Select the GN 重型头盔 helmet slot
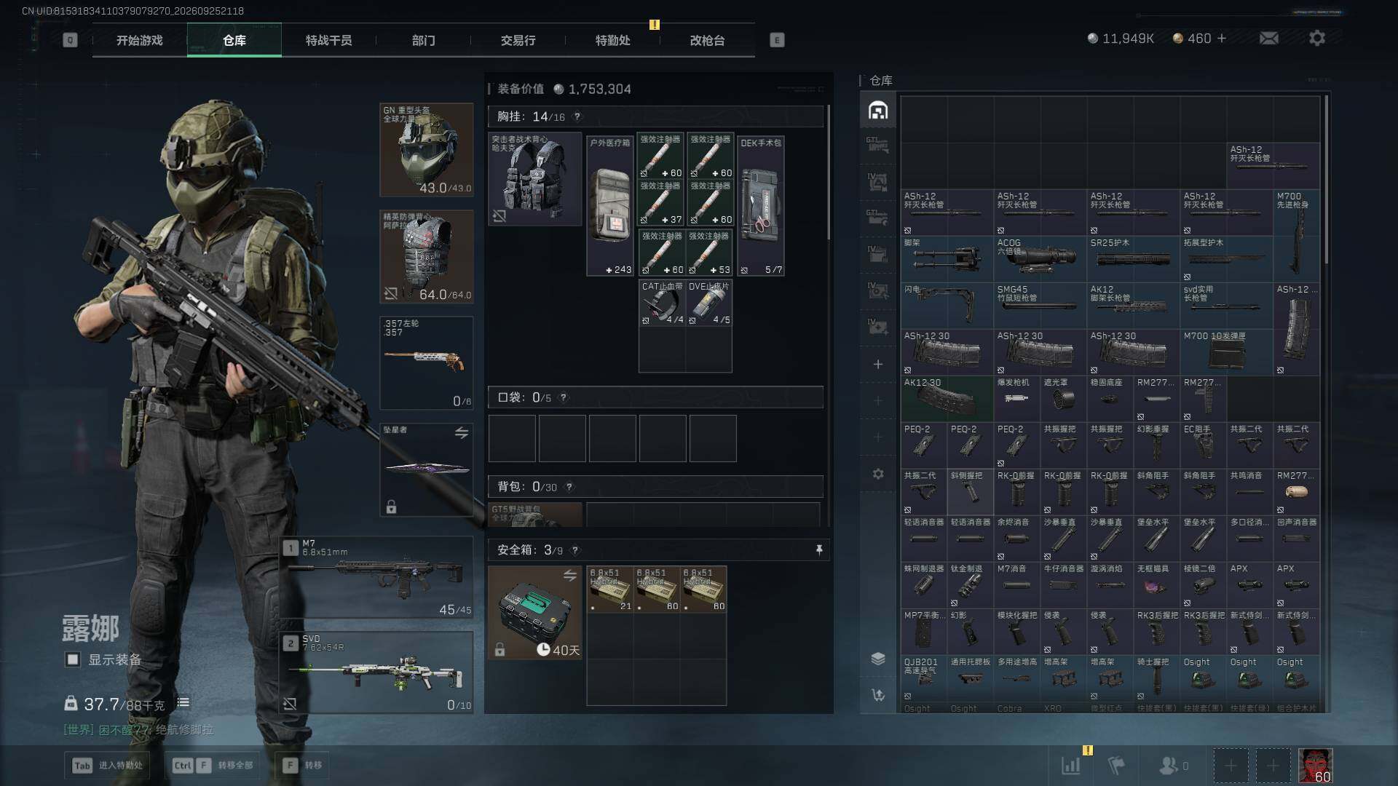 (x=427, y=150)
